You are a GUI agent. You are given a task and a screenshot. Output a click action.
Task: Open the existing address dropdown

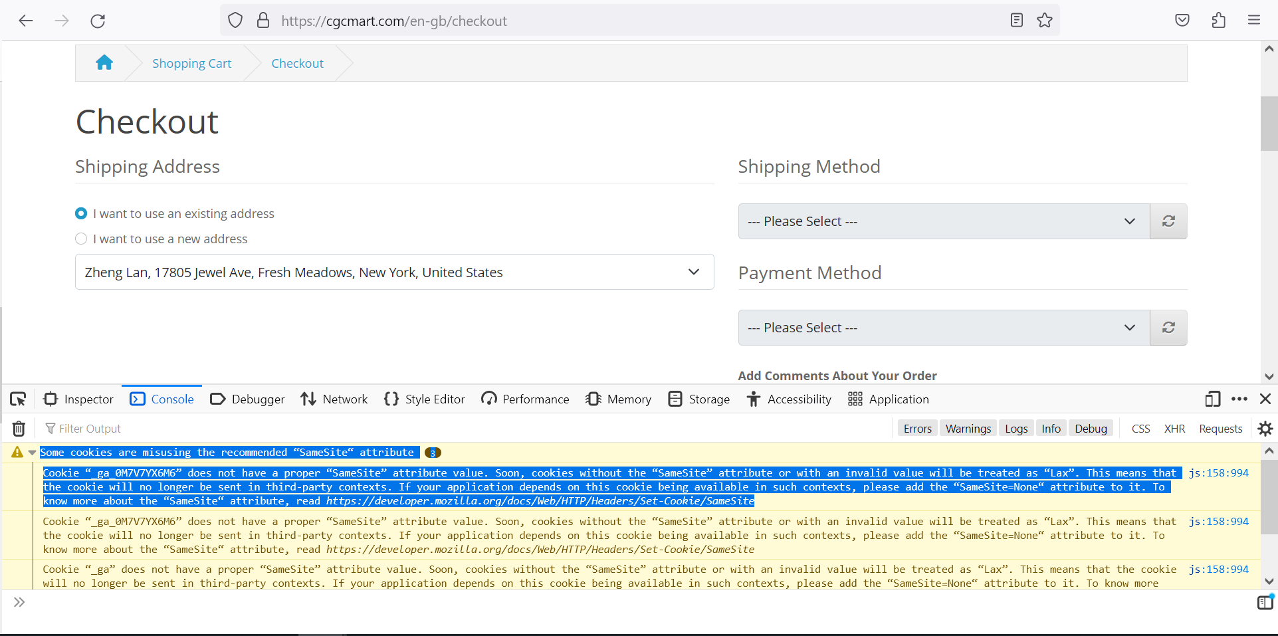[395, 272]
